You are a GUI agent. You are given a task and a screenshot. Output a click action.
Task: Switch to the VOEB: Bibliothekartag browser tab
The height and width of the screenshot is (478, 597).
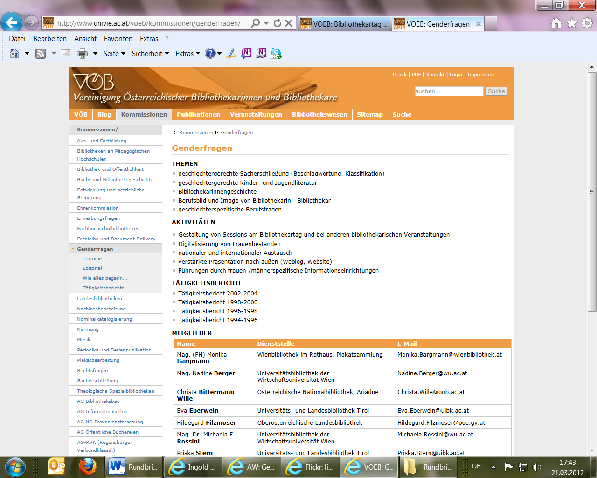click(344, 24)
